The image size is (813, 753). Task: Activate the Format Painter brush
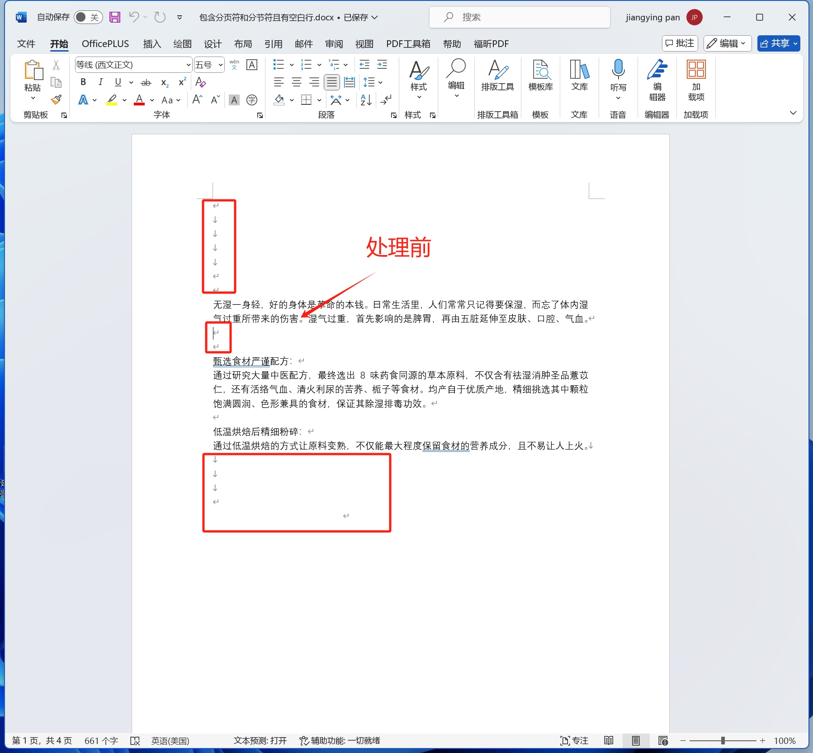[x=56, y=99]
